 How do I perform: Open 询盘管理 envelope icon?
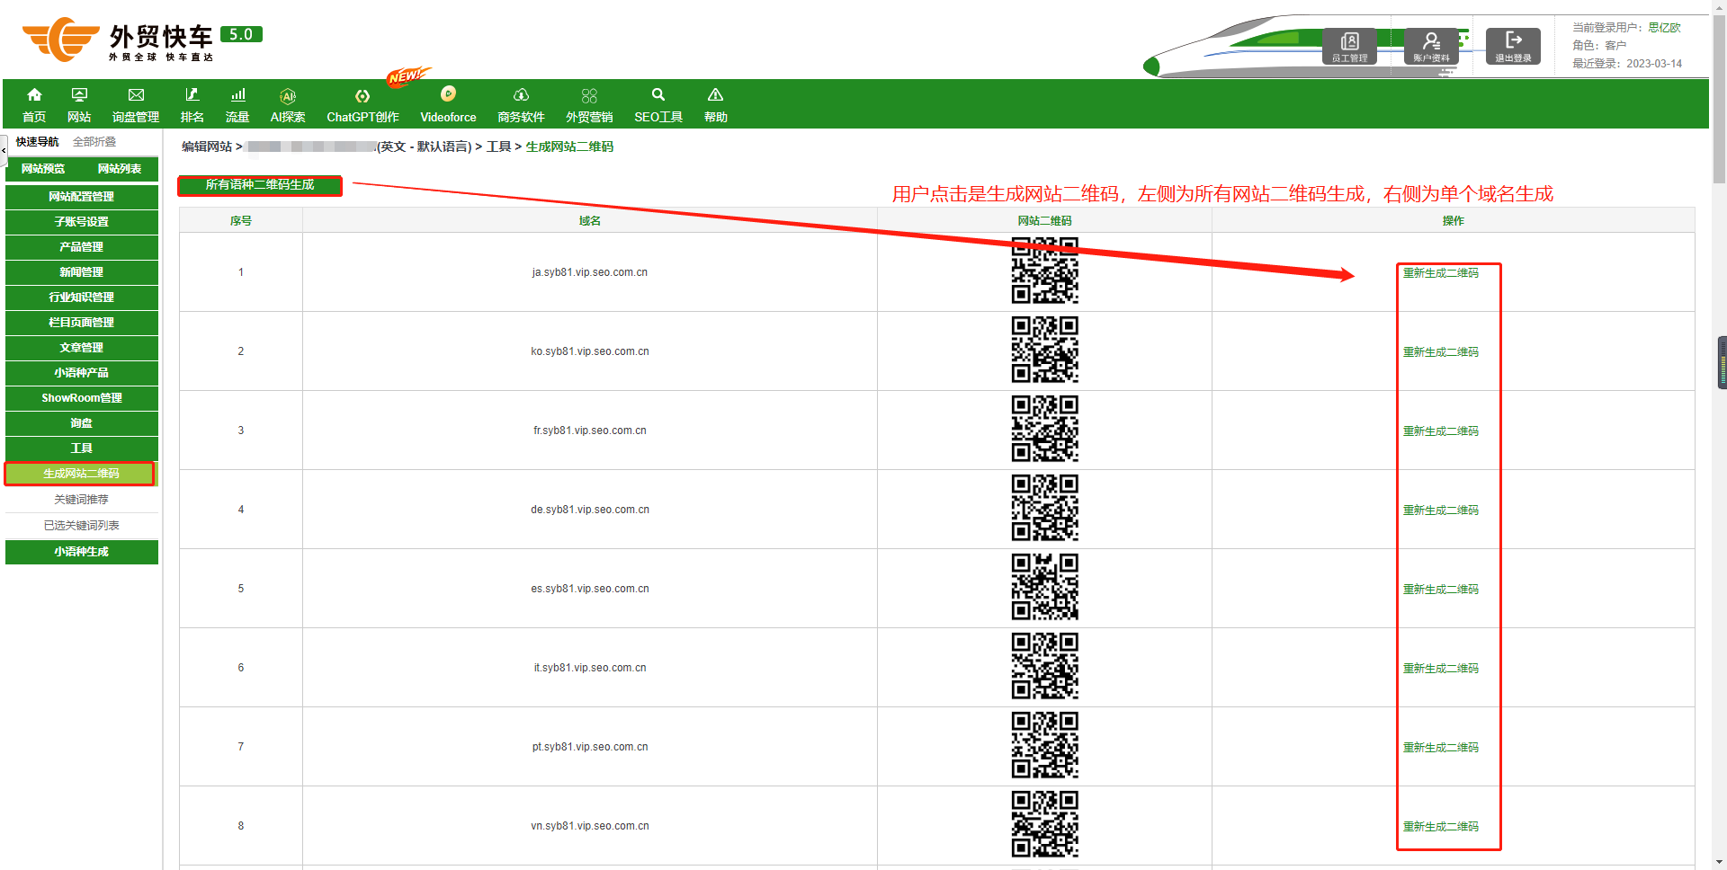coord(136,94)
